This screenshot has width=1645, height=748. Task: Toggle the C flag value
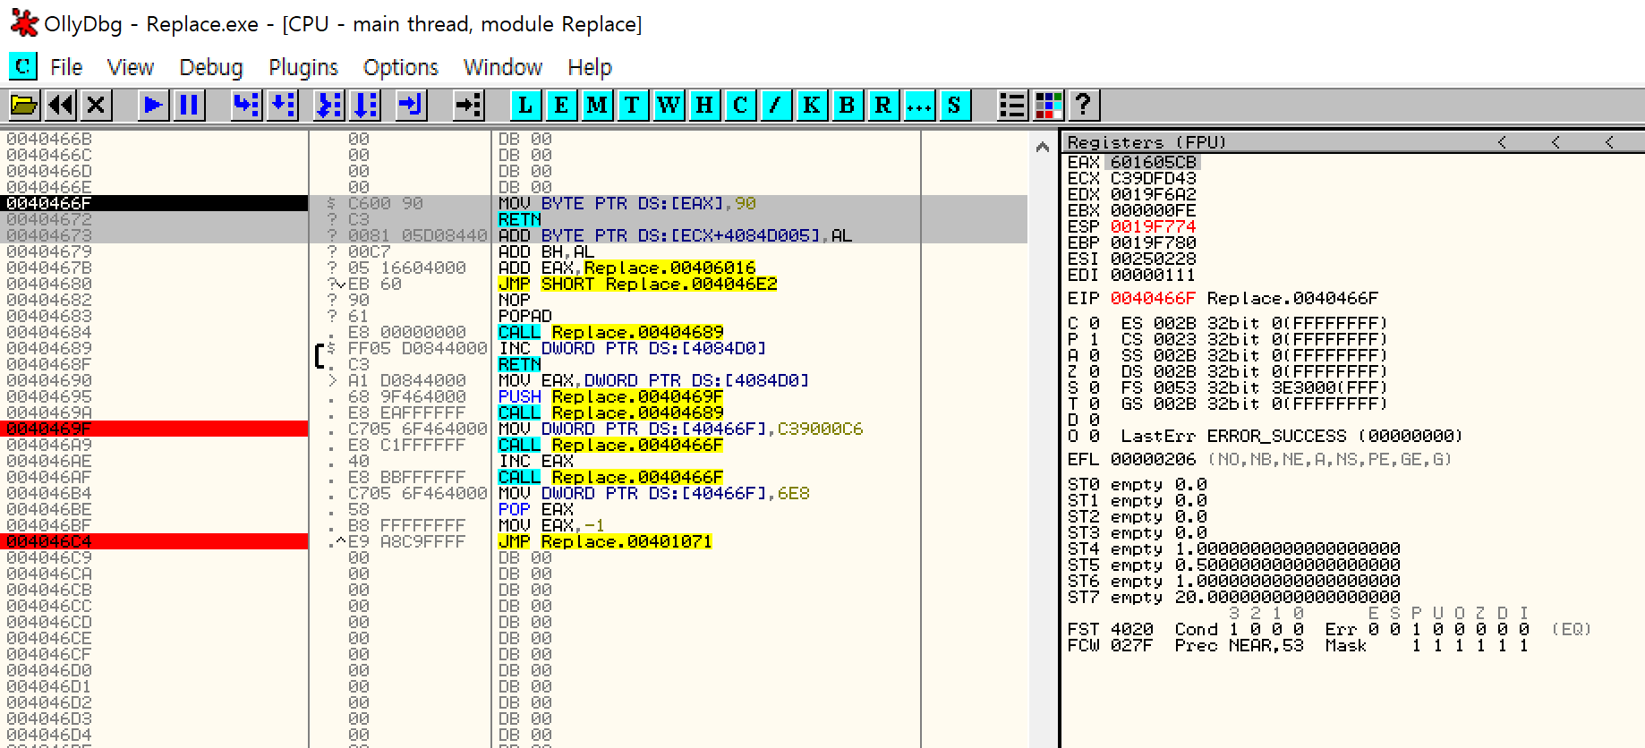click(x=1094, y=323)
